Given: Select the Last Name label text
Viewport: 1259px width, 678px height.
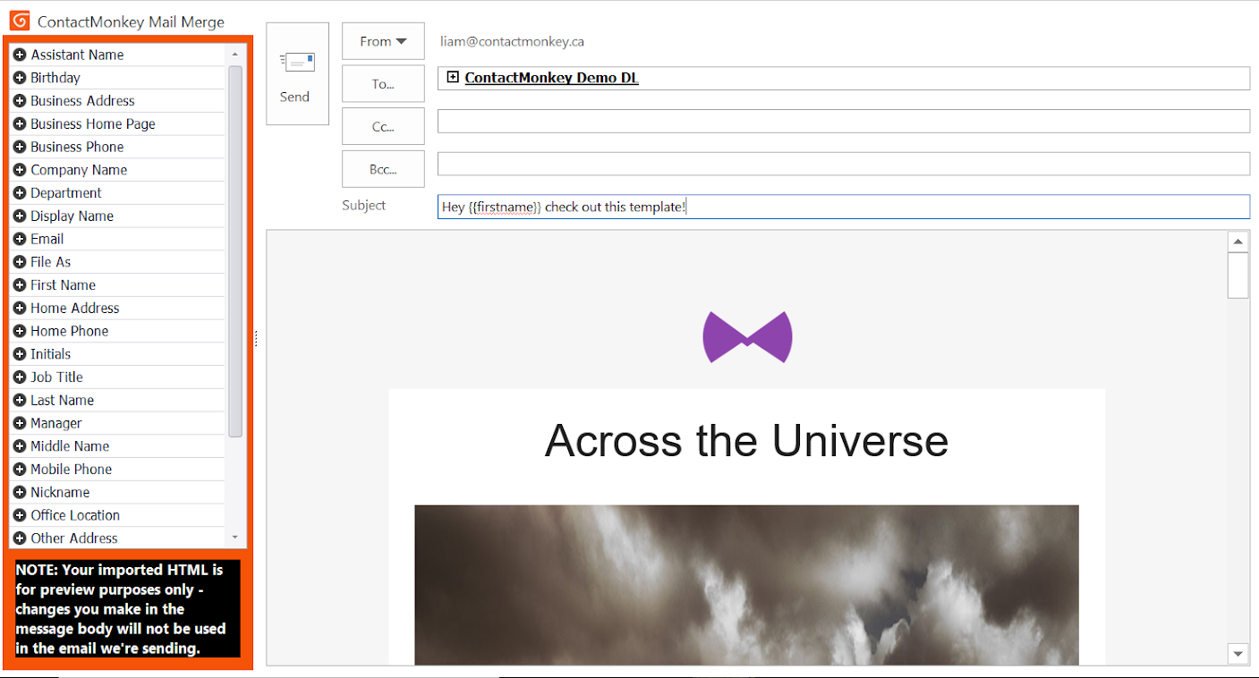Looking at the screenshot, I should [x=63, y=401].
